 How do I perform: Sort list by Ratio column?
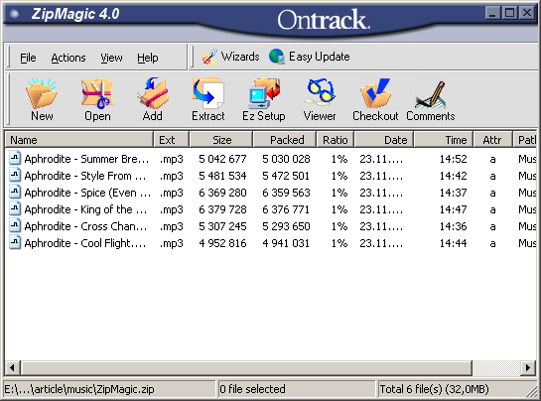point(336,140)
